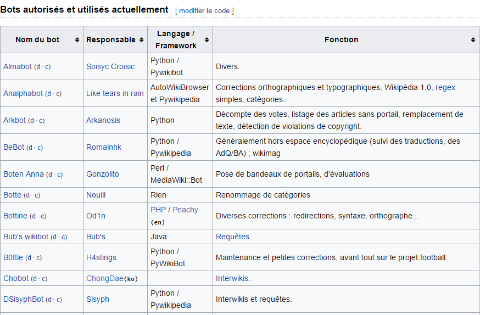Open modifier le code section edit link

click(204, 11)
